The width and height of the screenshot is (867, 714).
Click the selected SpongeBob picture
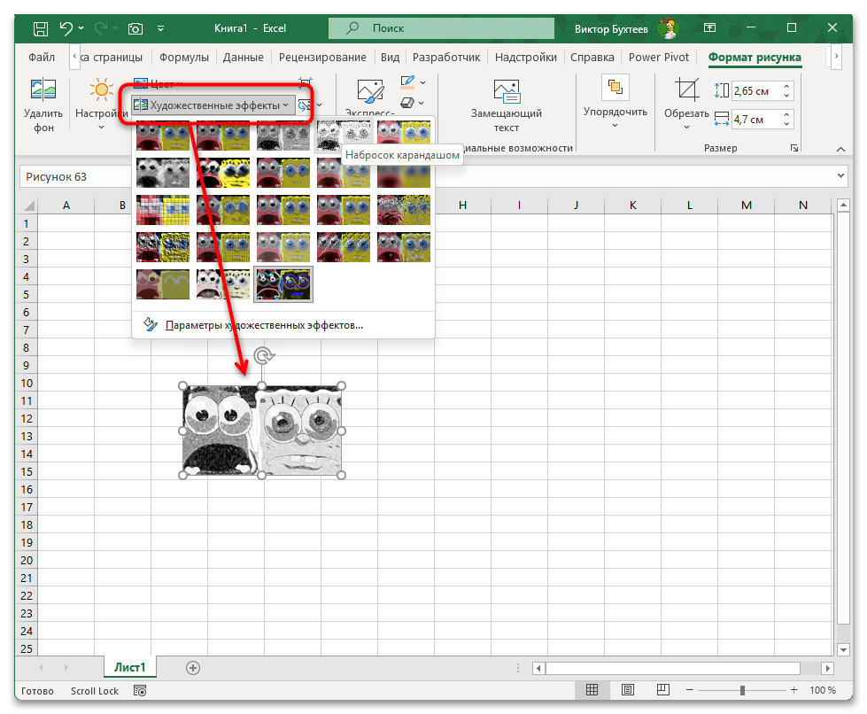(x=261, y=431)
